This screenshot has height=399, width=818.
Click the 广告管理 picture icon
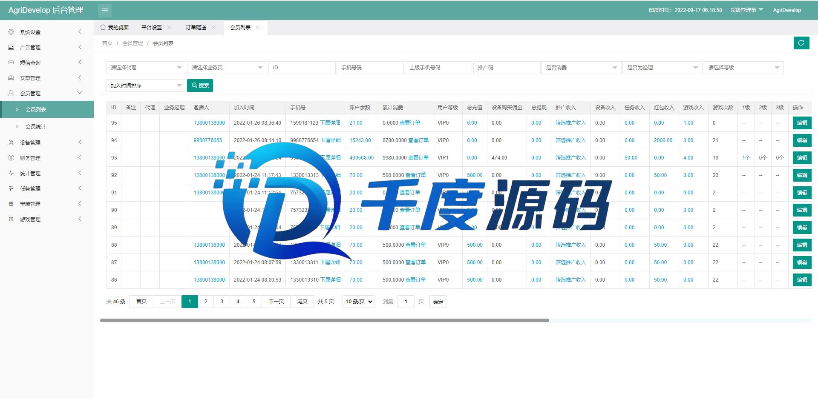(x=12, y=47)
